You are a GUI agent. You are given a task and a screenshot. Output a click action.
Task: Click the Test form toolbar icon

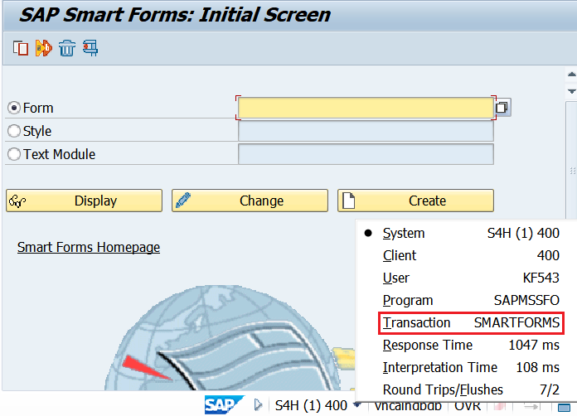click(90, 48)
